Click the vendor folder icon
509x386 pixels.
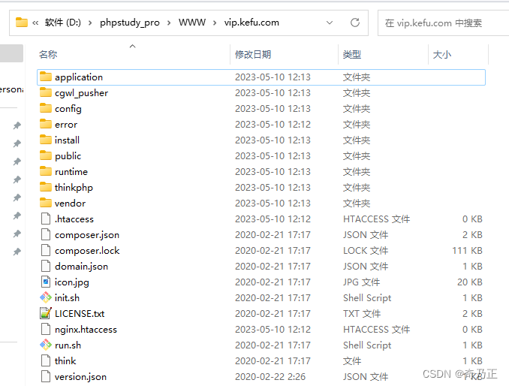(46, 204)
